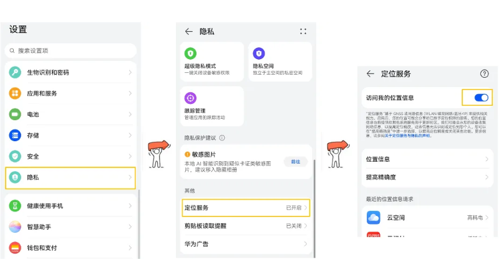Tap the orange warning dot by 敏感图片
Viewport: 499px width, 280px height.
[188, 154]
